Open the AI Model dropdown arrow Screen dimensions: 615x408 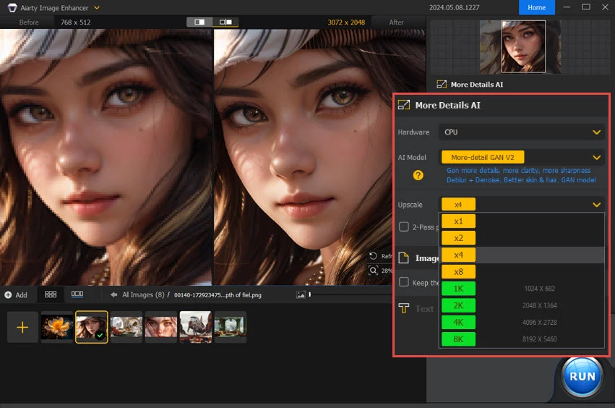[x=596, y=158]
